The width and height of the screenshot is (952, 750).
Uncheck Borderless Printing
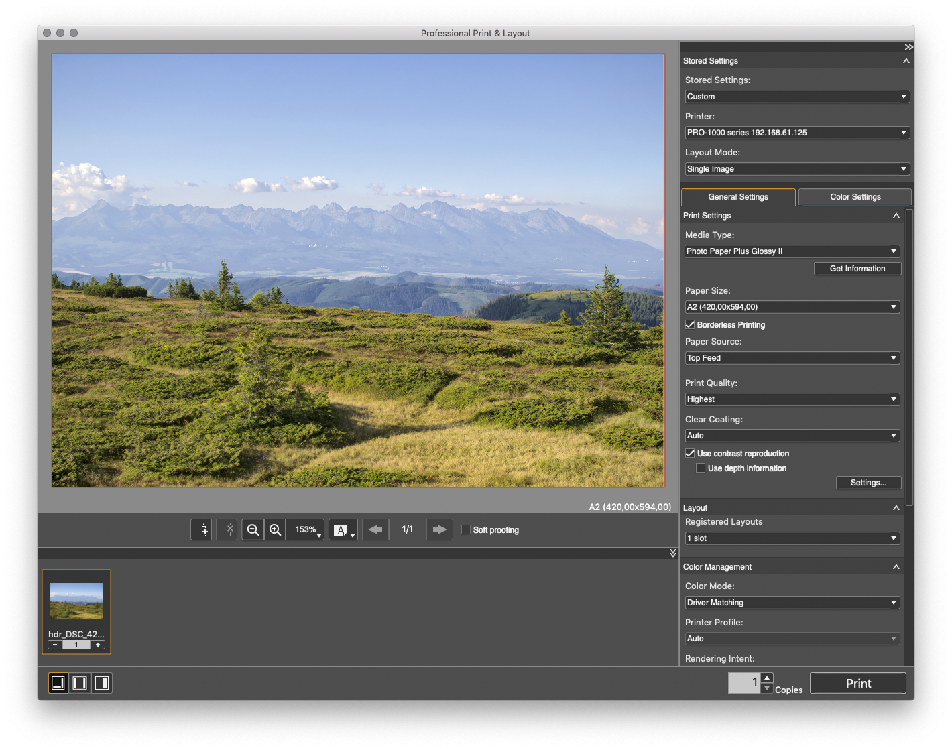690,325
